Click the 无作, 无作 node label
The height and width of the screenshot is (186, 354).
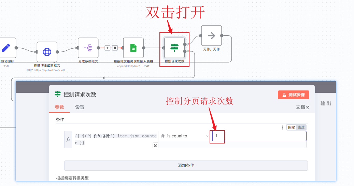pos(212,49)
